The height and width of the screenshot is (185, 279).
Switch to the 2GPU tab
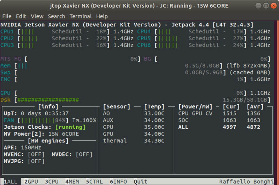(x=31, y=182)
